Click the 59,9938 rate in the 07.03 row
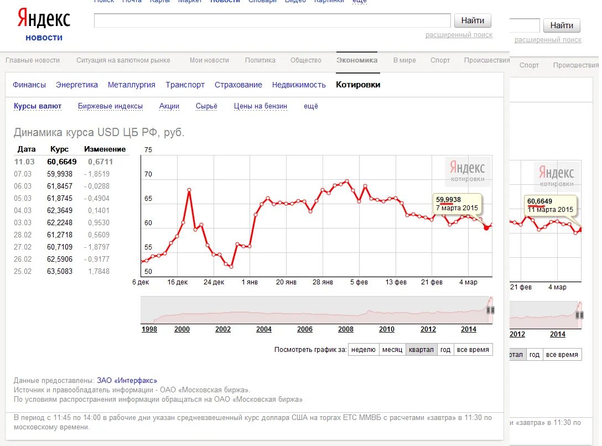Screen dimensions: 602x446 point(60,174)
